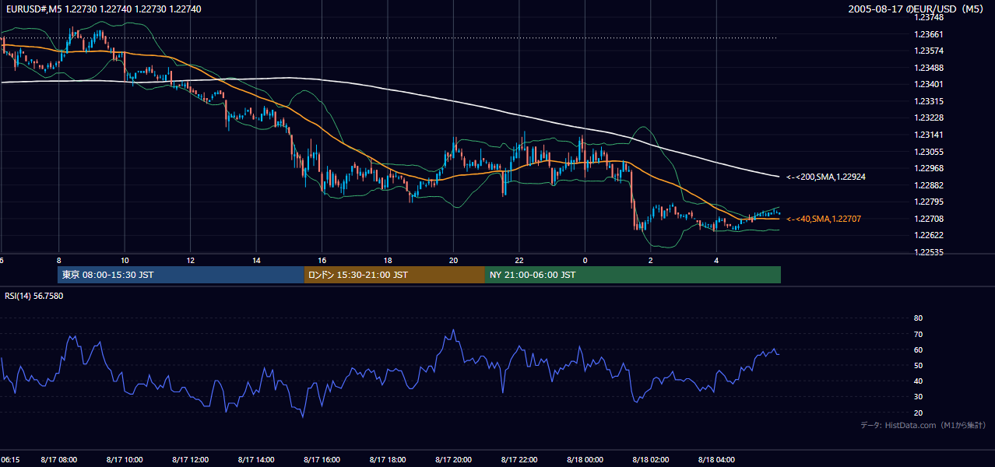Click the NY 21:00-06:00 JST session bar
This screenshot has height=467, width=995.
click(633, 275)
